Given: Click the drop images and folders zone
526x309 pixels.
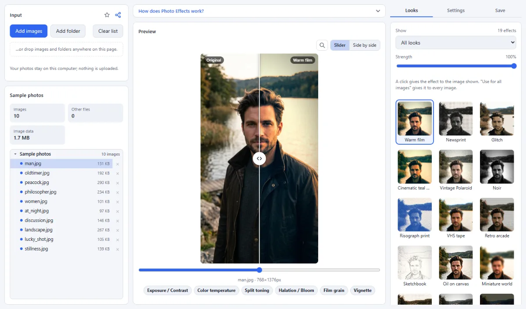Looking at the screenshot, I should point(66,49).
